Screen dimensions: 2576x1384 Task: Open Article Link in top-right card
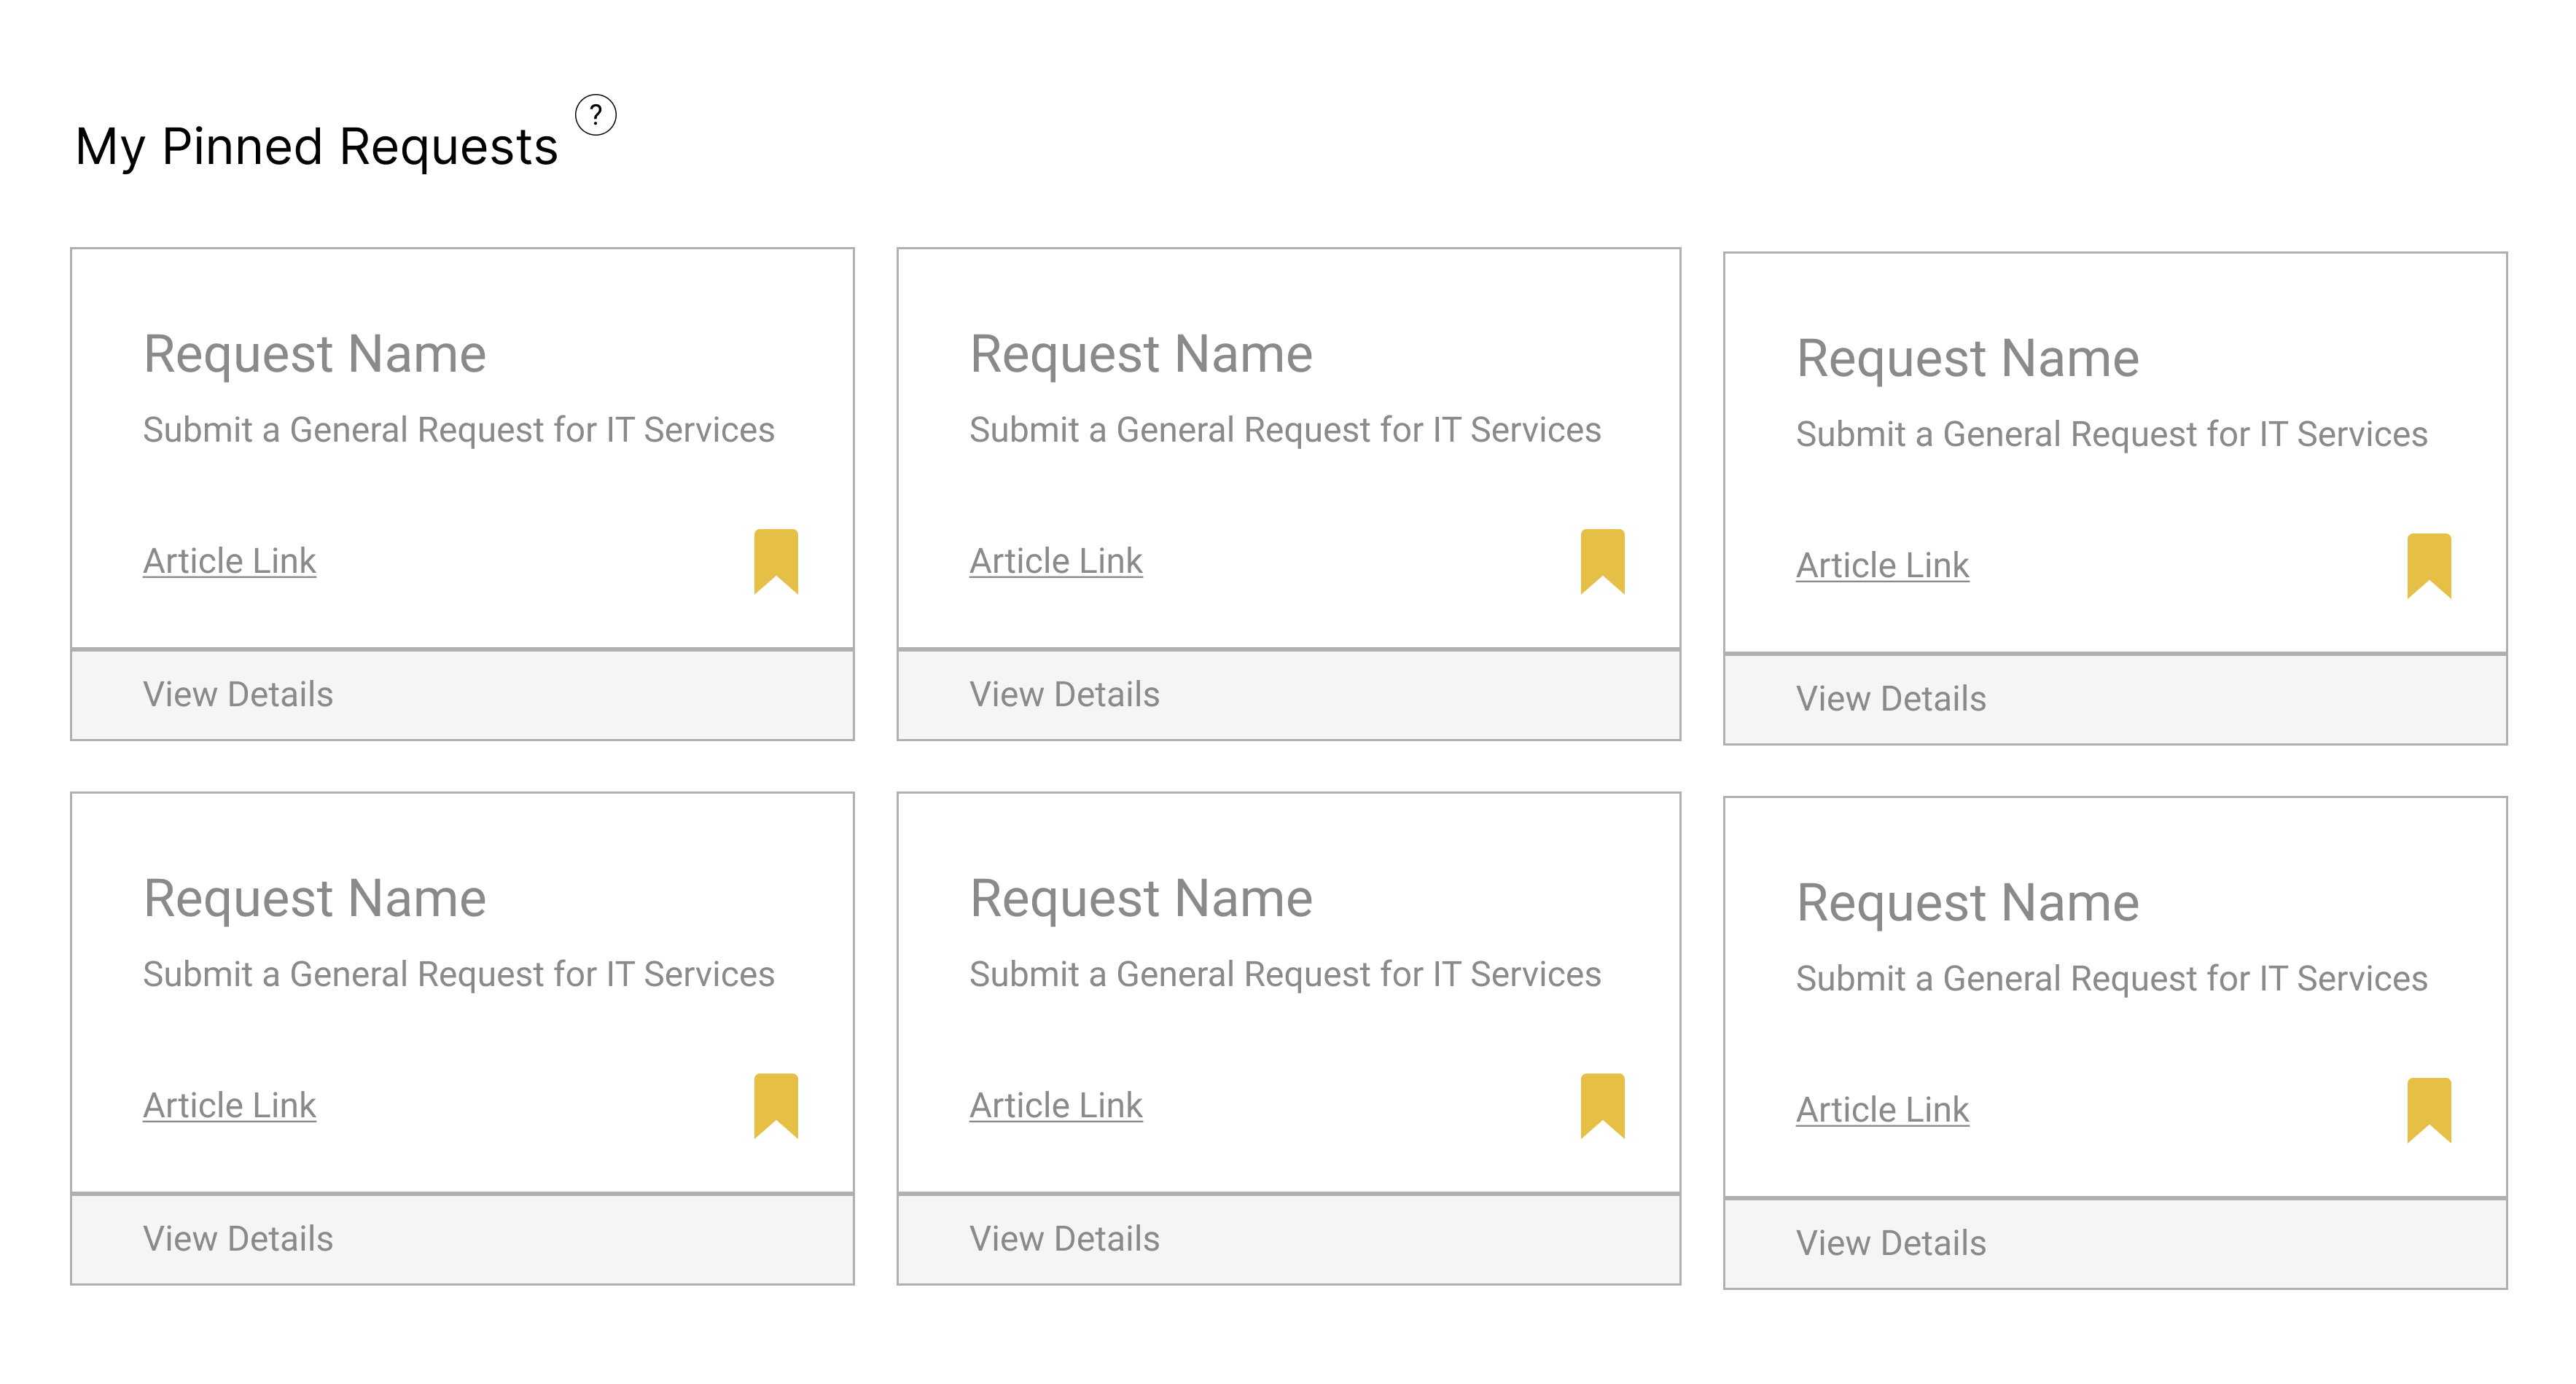(1882, 565)
